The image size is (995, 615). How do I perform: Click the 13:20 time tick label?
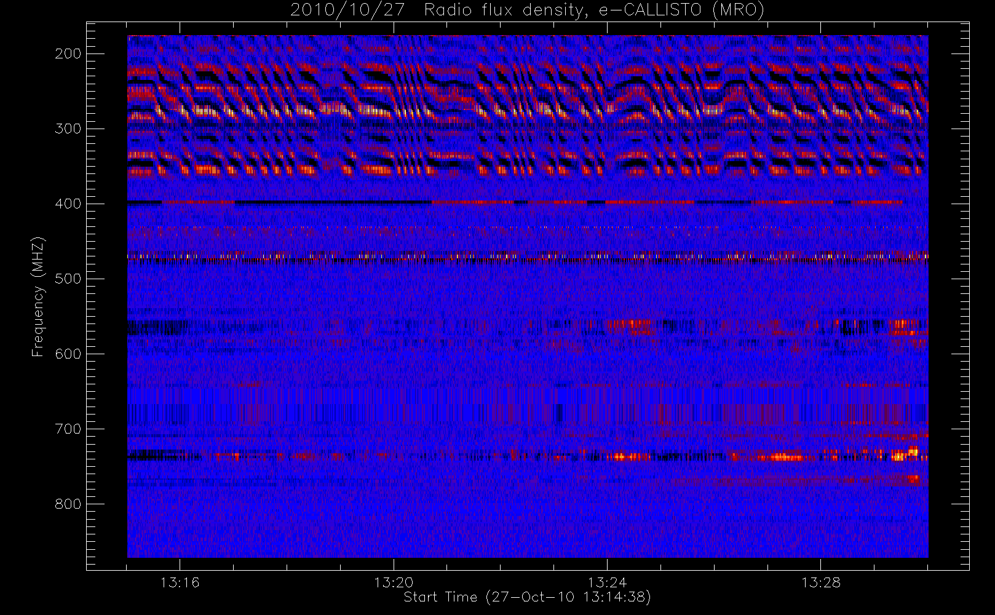[x=394, y=582]
